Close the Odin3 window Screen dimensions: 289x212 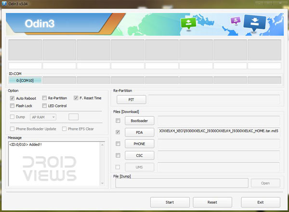click(x=280, y=3)
